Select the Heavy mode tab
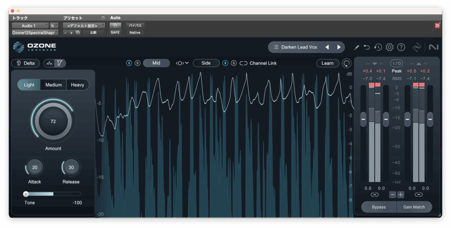This screenshot has width=451, height=228. click(78, 85)
